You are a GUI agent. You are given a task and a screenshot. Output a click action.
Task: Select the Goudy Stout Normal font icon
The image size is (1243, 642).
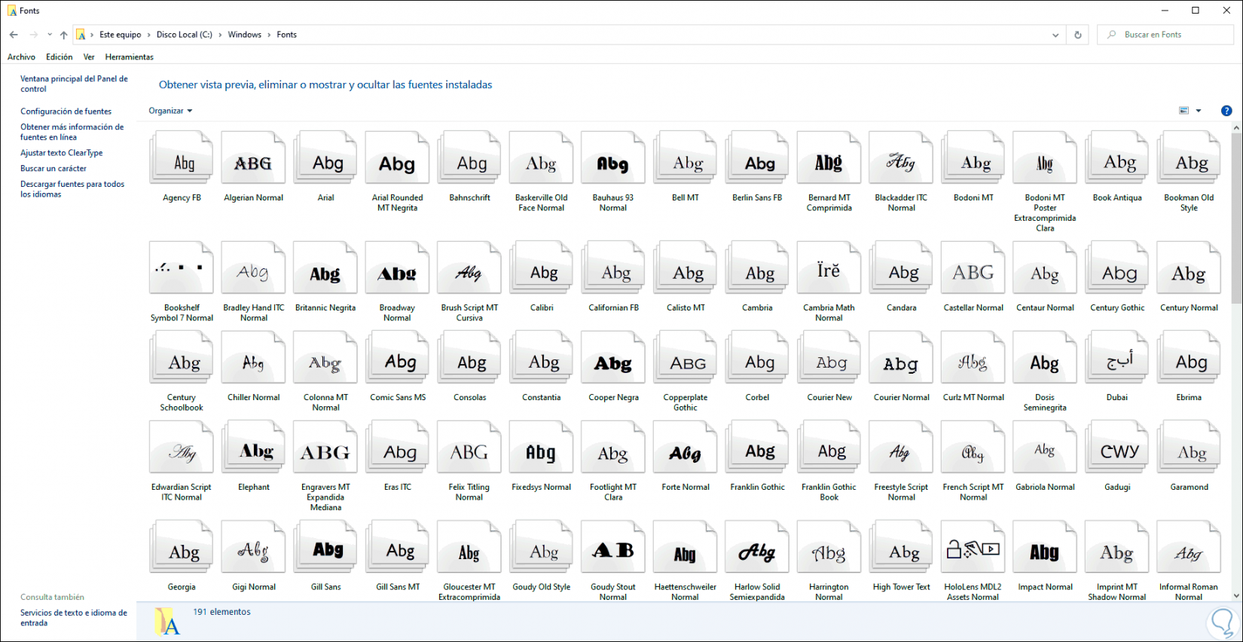pyautogui.click(x=613, y=547)
